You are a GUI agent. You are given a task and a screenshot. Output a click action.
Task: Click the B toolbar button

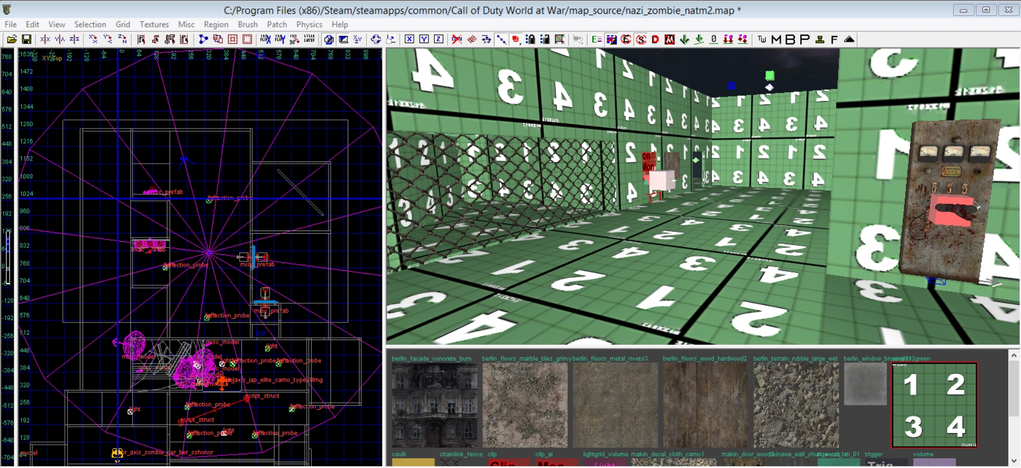[790, 39]
